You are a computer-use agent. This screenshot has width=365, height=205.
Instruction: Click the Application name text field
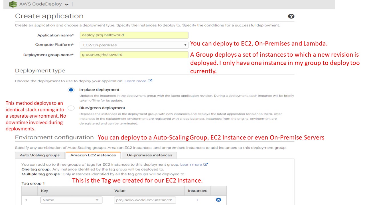(x=134, y=35)
